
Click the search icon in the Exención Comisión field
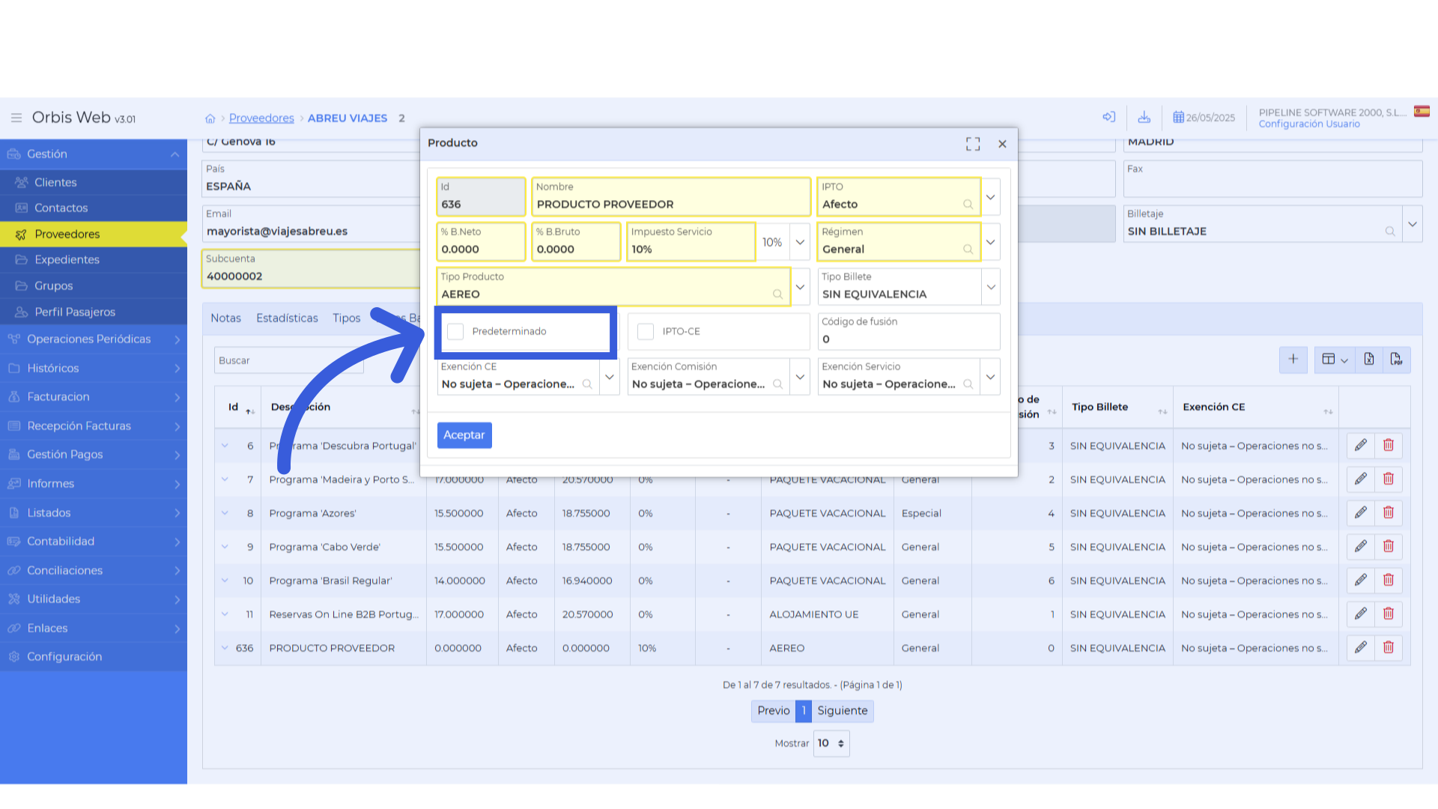point(777,384)
